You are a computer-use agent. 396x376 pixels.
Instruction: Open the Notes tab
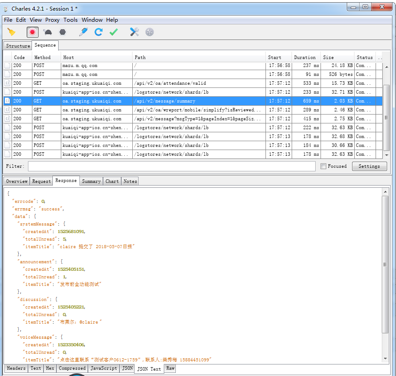[x=130, y=181]
